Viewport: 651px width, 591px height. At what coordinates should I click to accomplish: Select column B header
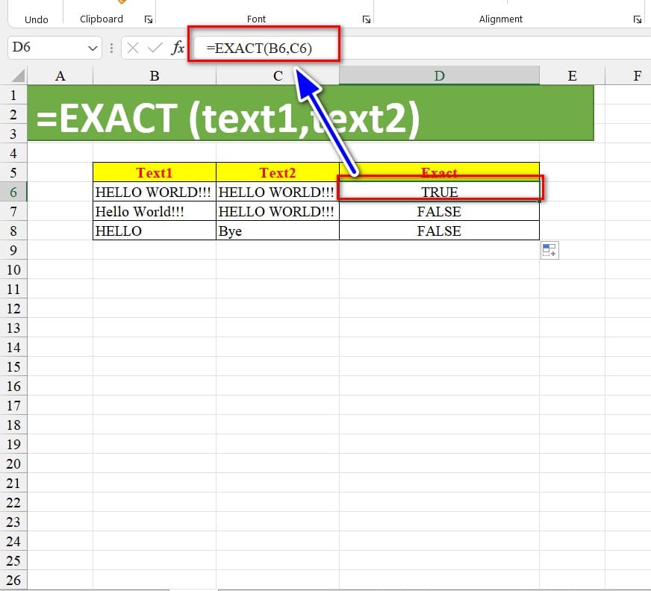tap(155, 75)
